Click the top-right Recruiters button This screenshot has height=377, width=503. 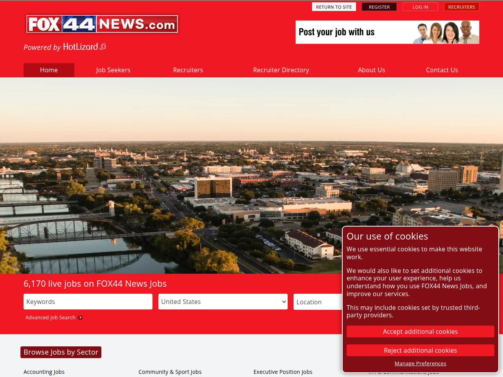tap(462, 7)
